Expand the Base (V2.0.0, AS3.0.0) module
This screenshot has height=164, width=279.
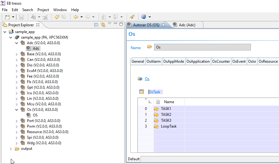(16, 54)
